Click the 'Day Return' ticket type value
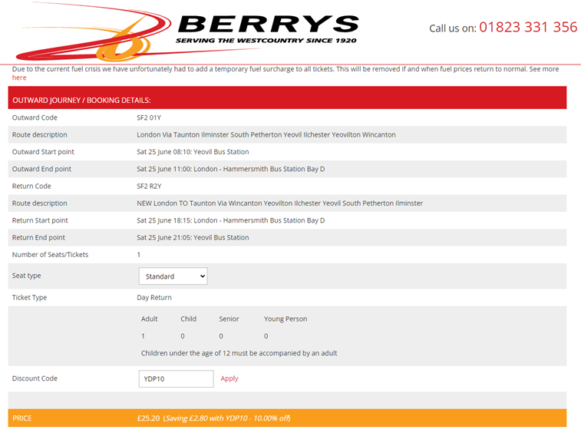The width and height of the screenshot is (581, 436). (154, 298)
